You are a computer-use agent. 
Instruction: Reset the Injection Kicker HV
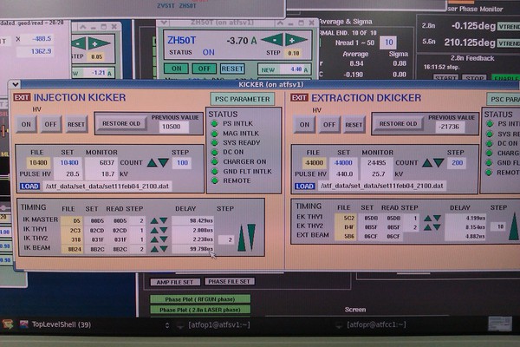pyautogui.click(x=76, y=124)
